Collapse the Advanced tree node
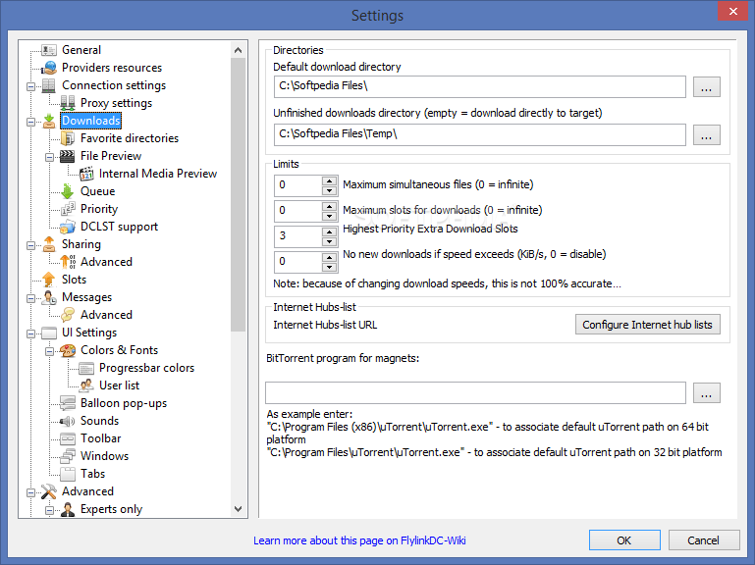 coord(30,492)
